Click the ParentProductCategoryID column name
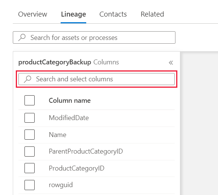 pyautogui.click(x=86, y=151)
